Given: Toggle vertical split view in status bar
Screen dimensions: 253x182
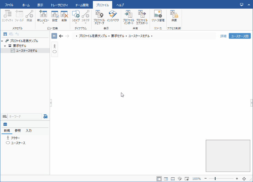Looking at the screenshot, I should (166, 178).
